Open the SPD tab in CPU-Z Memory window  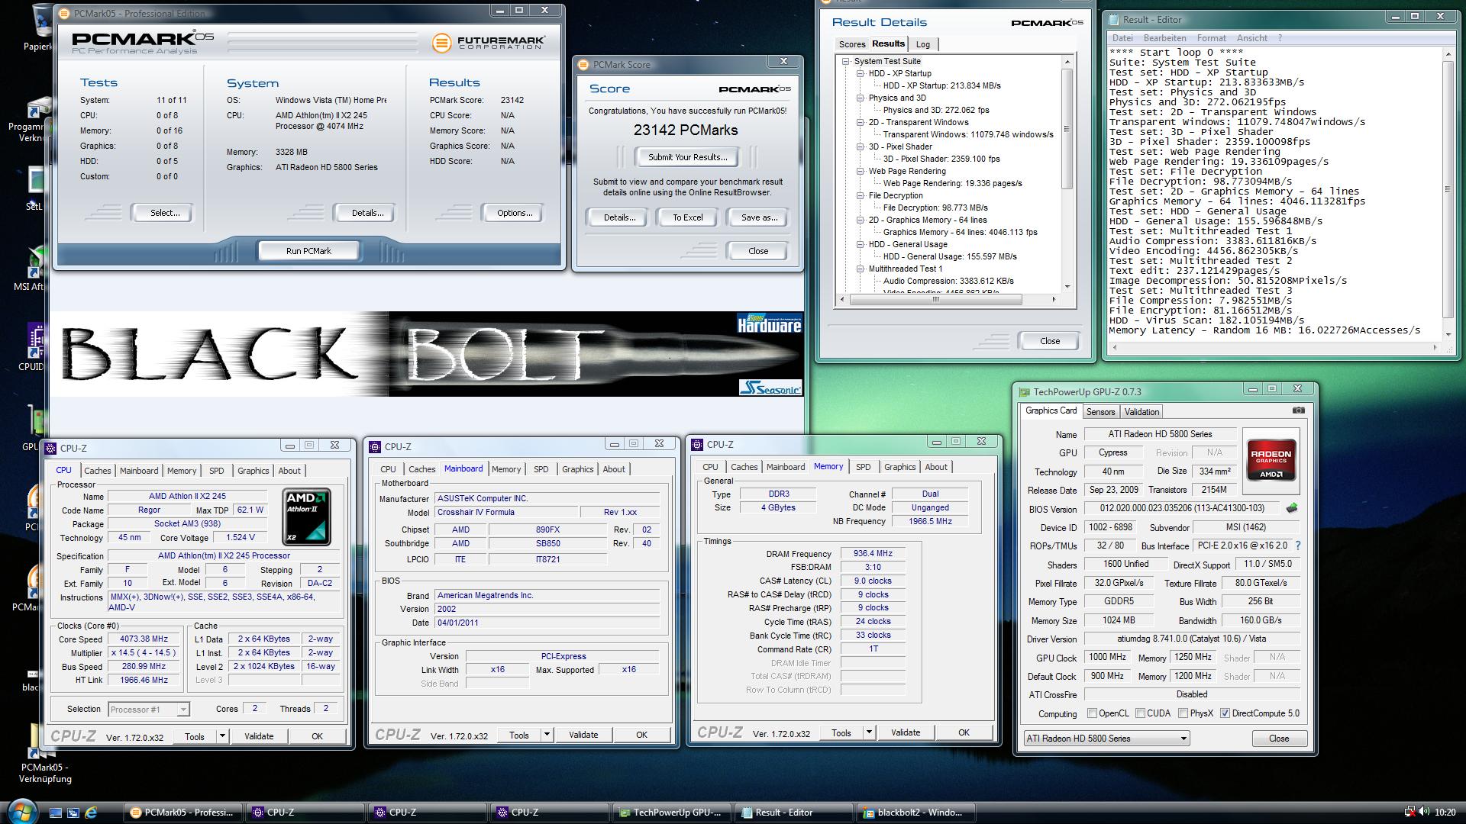coord(863,467)
